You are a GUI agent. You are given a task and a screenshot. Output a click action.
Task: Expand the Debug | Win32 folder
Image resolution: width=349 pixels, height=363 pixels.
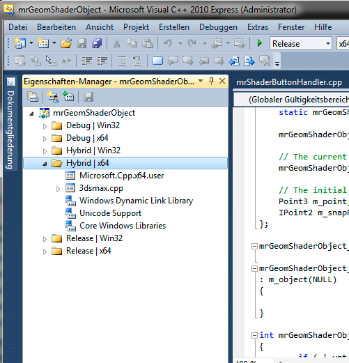tap(45, 126)
